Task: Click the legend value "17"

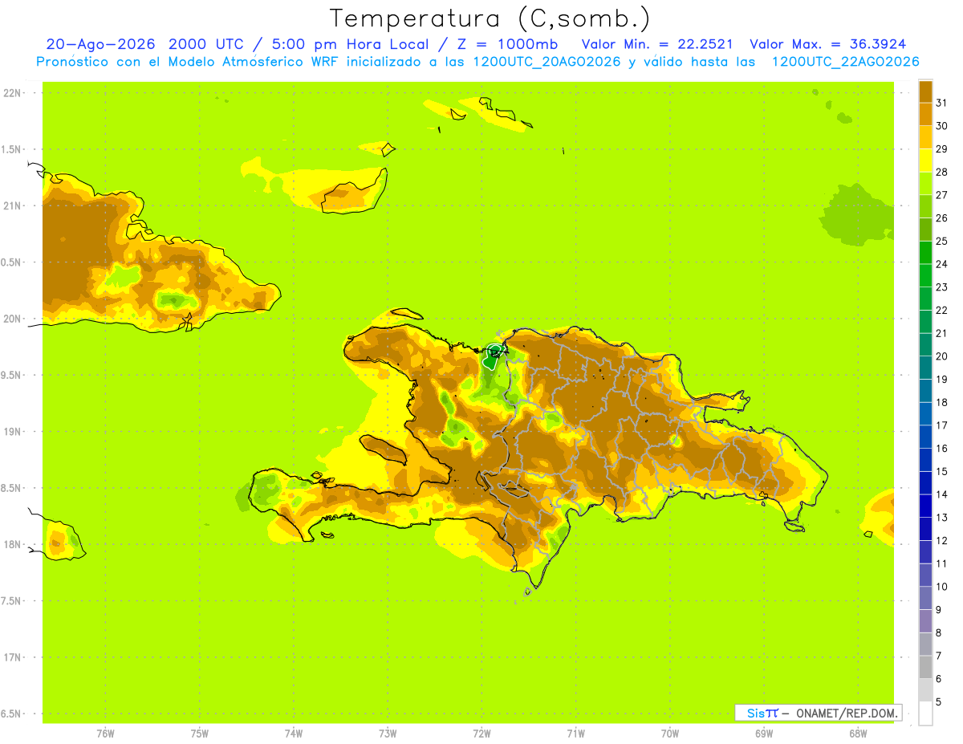Action: pyautogui.click(x=942, y=425)
